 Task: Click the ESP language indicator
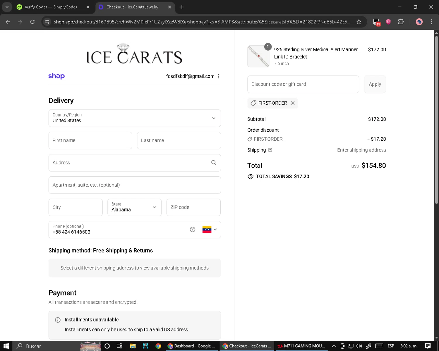pyautogui.click(x=391, y=346)
